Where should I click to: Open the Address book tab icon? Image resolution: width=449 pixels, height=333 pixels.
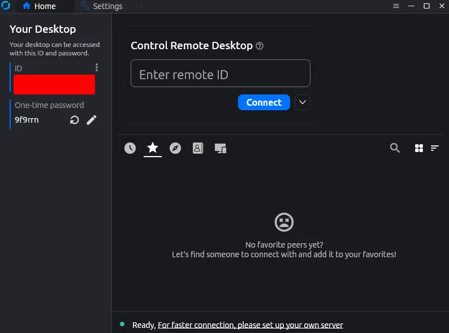197,148
